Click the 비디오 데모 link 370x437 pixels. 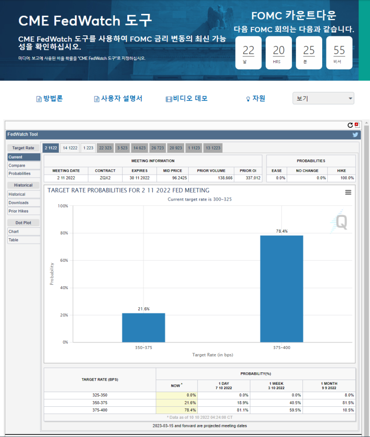tap(191, 99)
